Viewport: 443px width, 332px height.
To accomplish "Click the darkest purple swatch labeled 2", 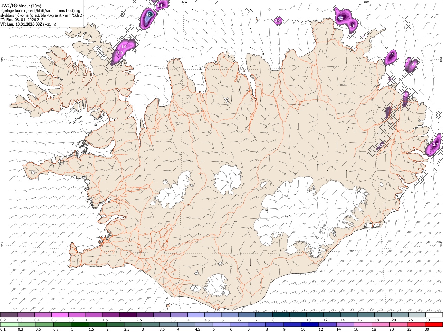I will [x=128, y=315].
